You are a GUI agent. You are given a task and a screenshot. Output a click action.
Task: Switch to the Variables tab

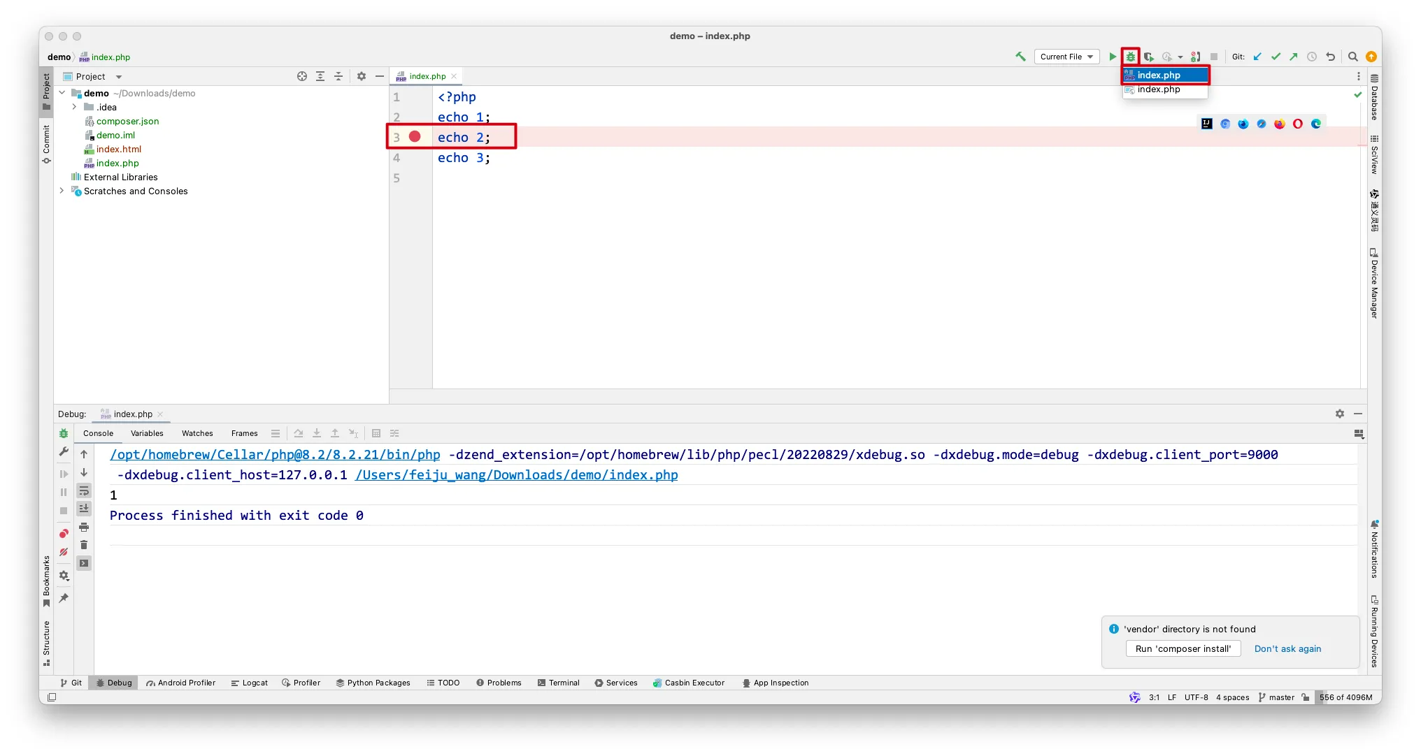pos(147,433)
